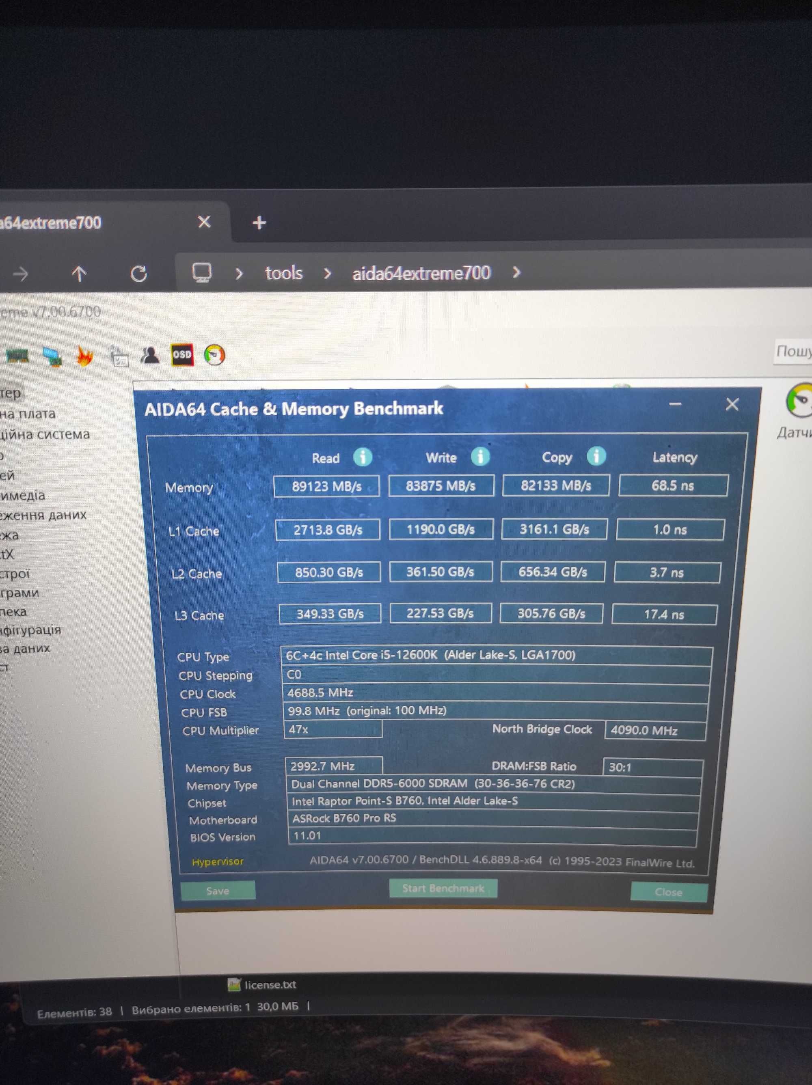The image size is (812, 1085).
Task: Click the Hypervisor label
Action: coord(217,861)
